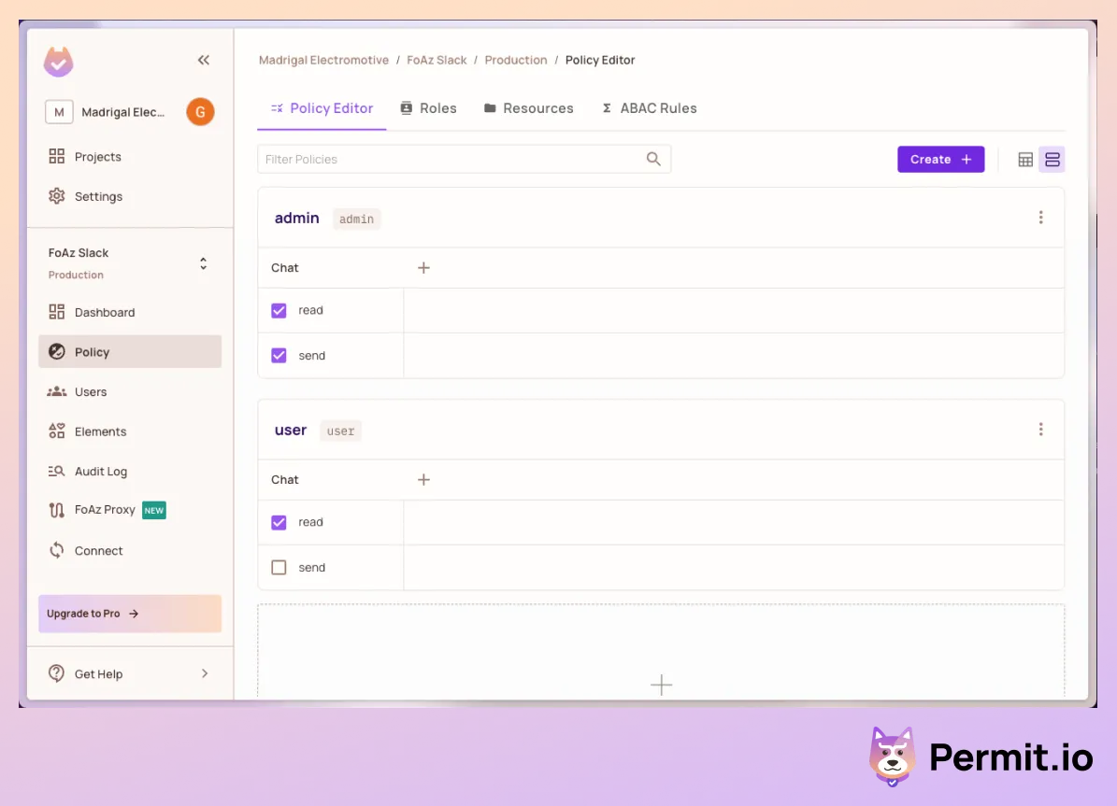Uncheck the admin read permission checkbox
Viewport: 1117px width, 806px height.
tap(279, 311)
